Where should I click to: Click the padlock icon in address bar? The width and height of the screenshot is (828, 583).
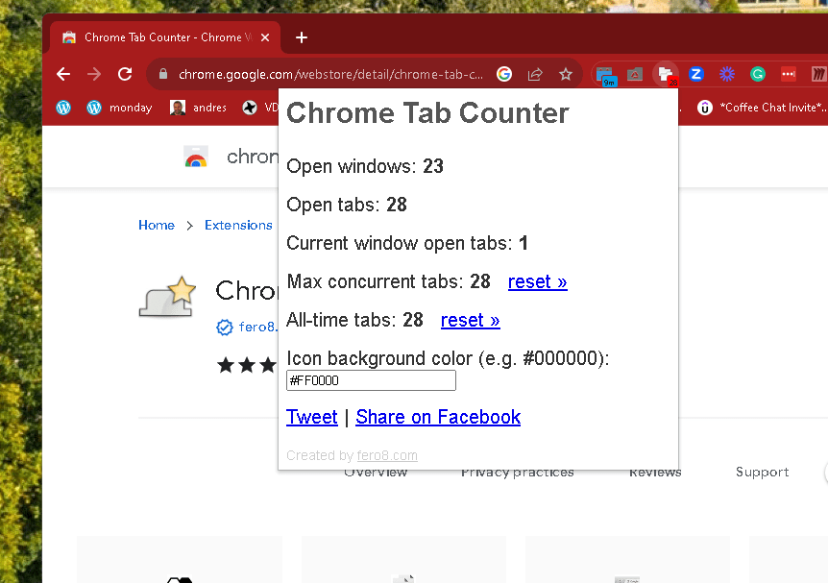[x=163, y=74]
